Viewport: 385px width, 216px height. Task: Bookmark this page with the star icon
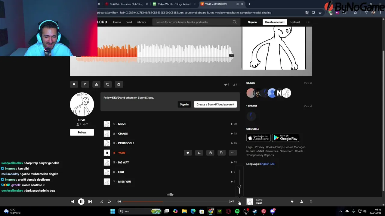320,13
